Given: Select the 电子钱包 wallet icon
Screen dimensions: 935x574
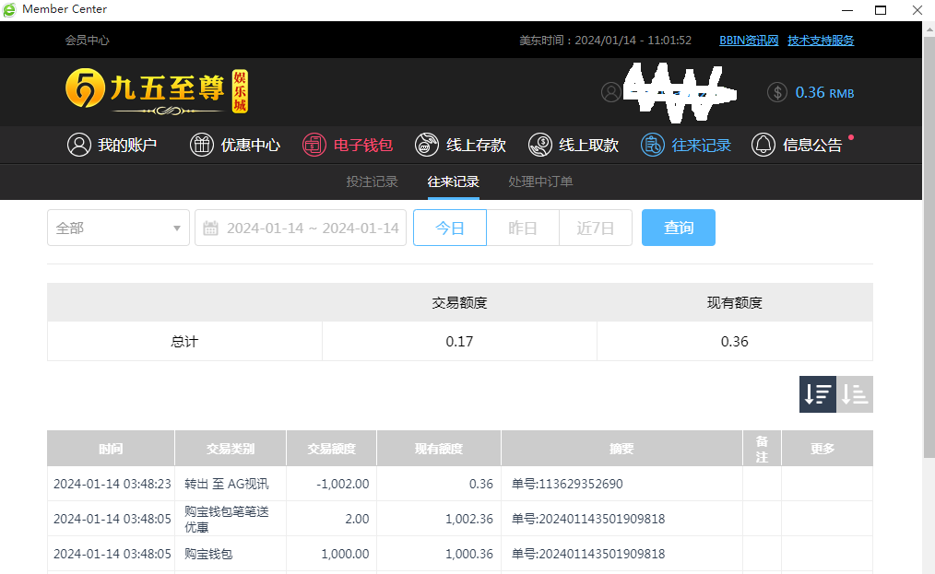Looking at the screenshot, I should click(314, 145).
